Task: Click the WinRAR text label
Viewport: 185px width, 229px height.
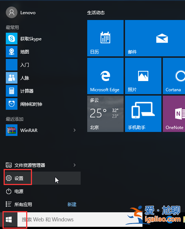Action: [x=29, y=130]
